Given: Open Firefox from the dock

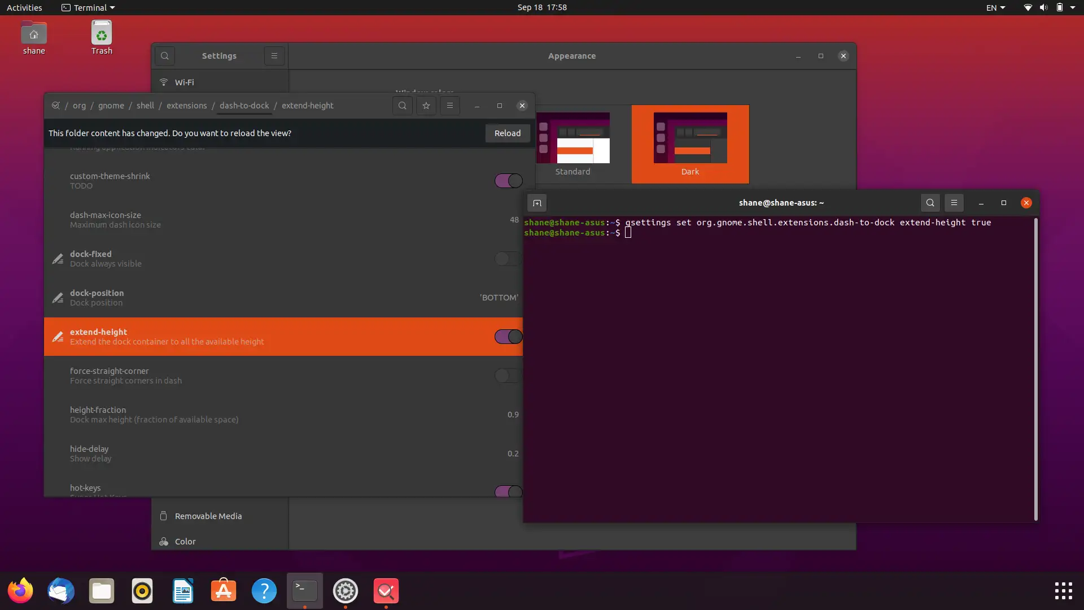Looking at the screenshot, I should [x=20, y=591].
